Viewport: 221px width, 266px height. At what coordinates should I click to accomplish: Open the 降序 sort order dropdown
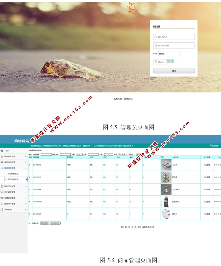click(132, 154)
